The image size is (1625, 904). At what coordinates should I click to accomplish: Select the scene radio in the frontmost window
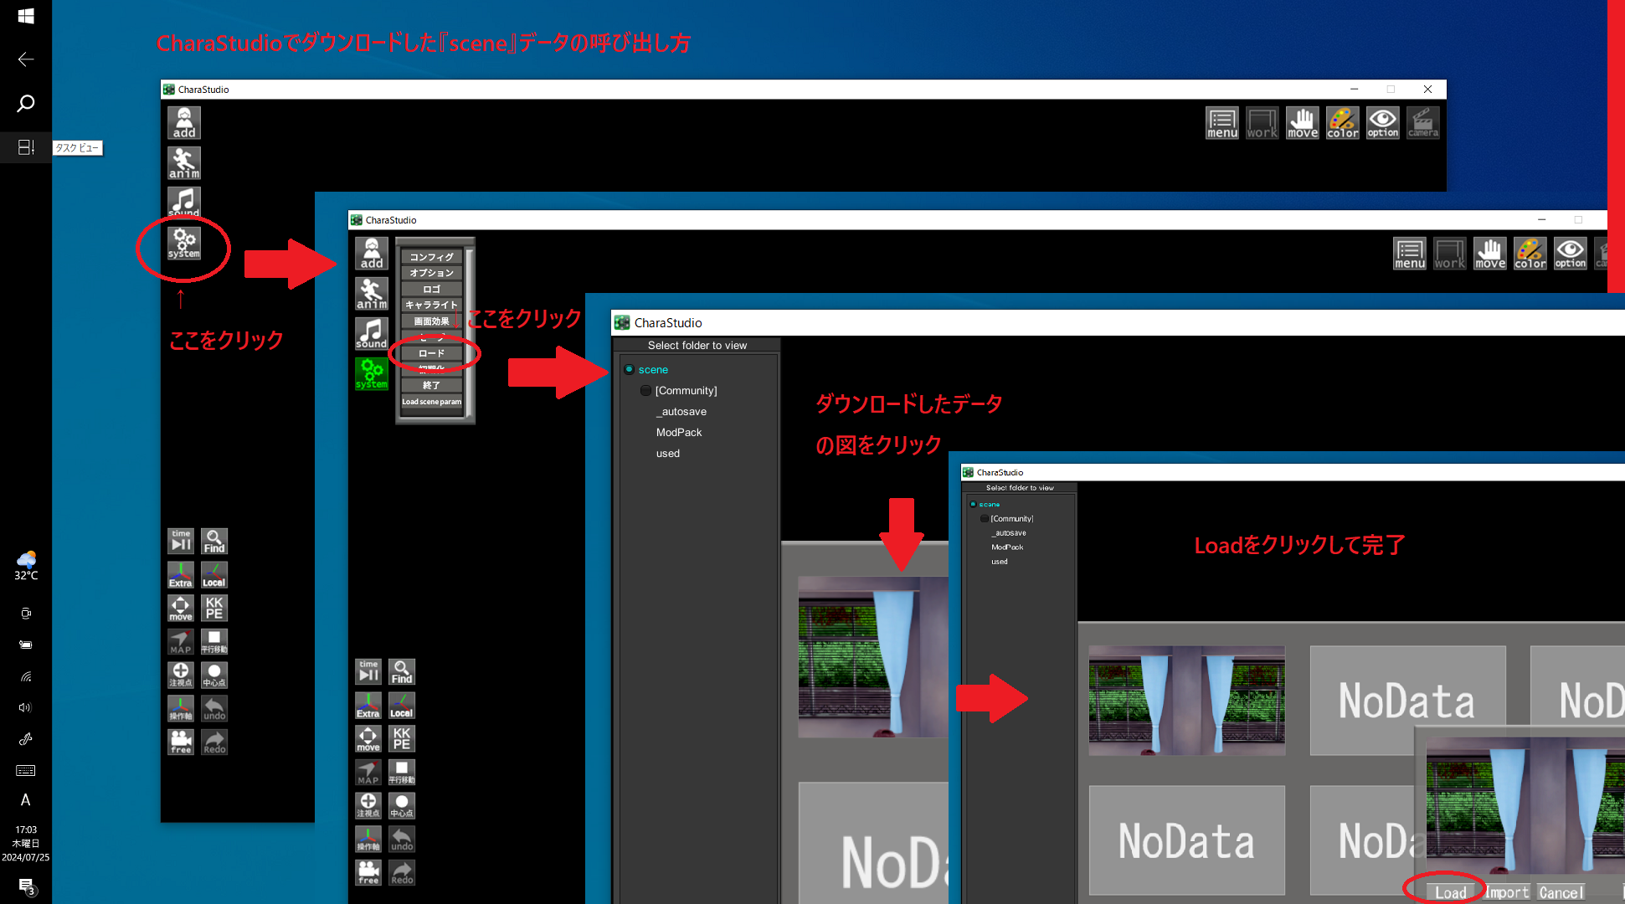973,504
